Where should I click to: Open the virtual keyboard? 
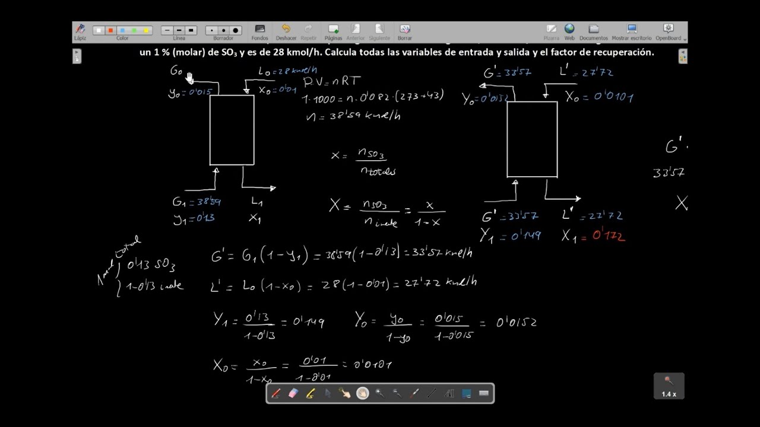483,393
